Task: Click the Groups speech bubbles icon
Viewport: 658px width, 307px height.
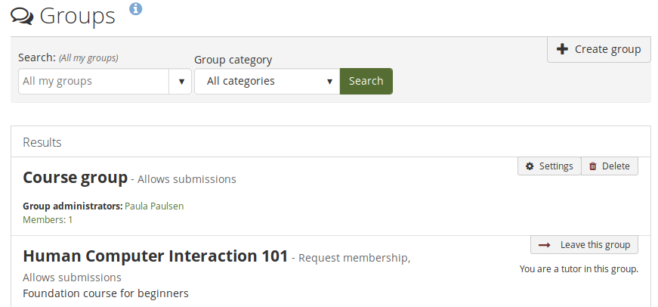Action: pos(22,16)
